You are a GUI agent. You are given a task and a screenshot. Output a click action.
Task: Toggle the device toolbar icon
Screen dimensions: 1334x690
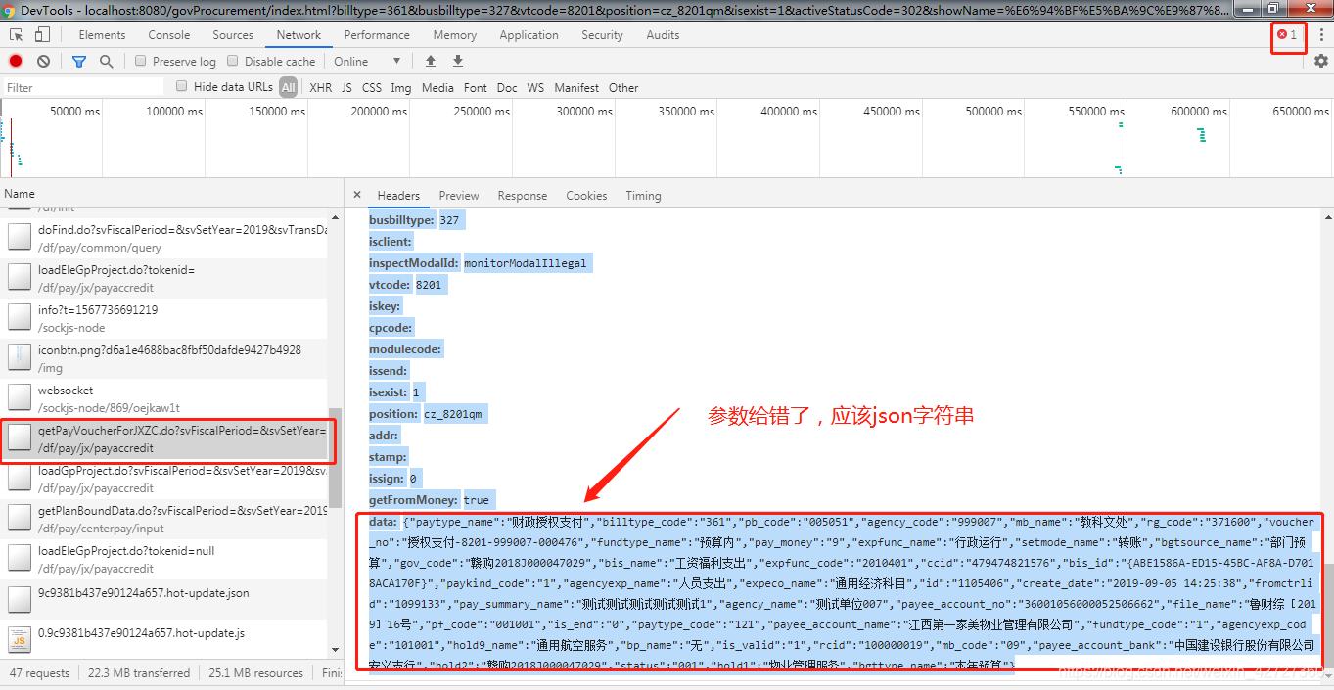(42, 35)
